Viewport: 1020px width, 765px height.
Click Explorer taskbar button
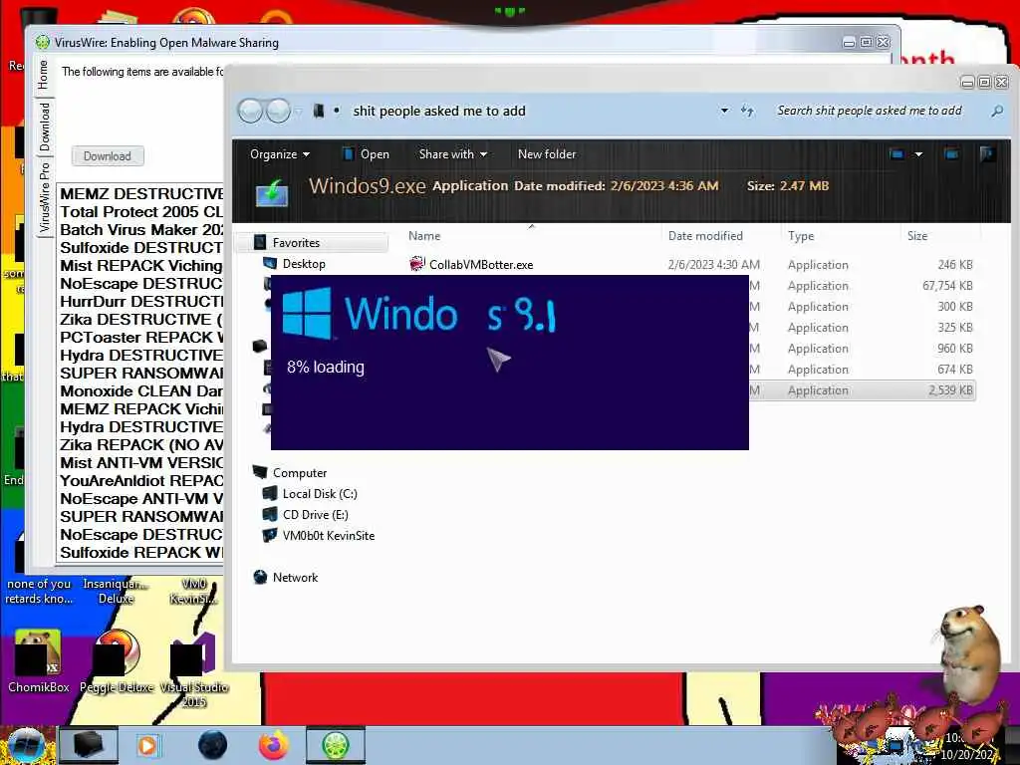(x=89, y=745)
